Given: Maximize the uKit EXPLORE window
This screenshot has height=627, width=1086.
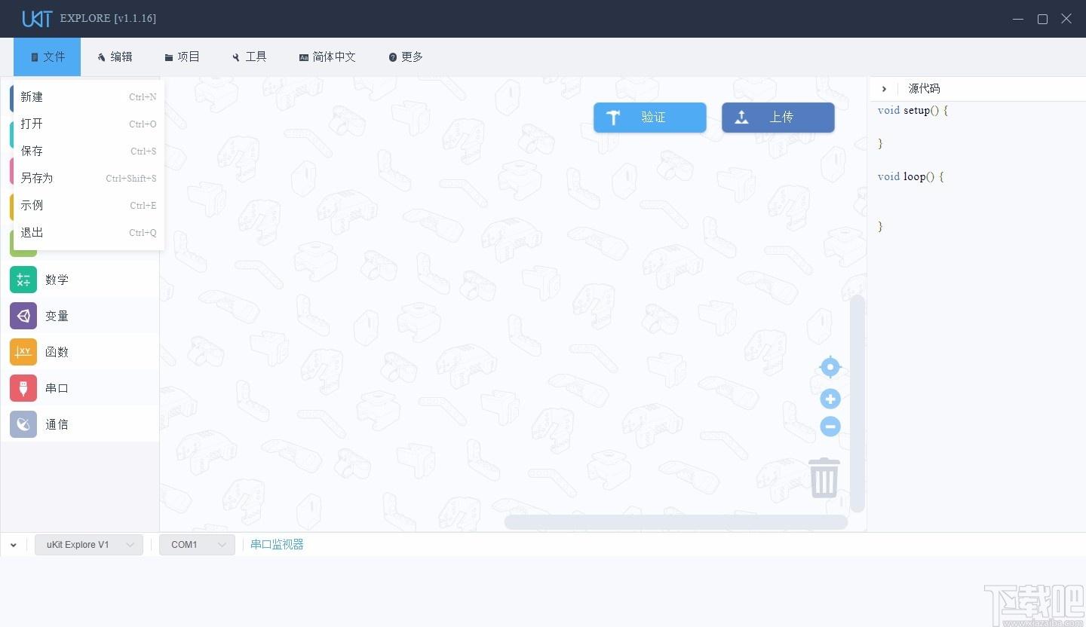Looking at the screenshot, I should pyautogui.click(x=1042, y=19).
